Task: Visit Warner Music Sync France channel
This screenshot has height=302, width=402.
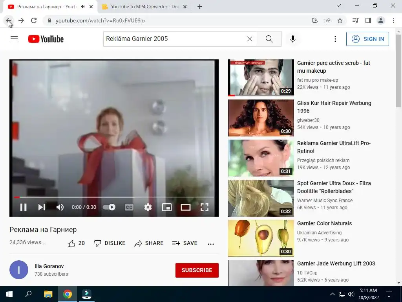Action: [x=325, y=200]
